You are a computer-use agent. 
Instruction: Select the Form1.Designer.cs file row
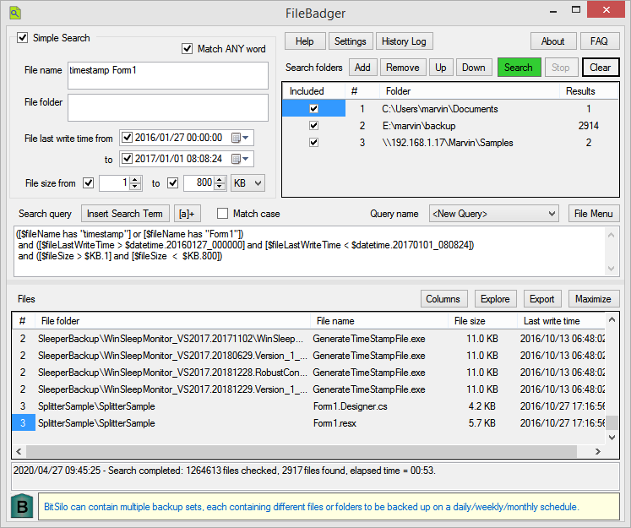(x=308, y=406)
